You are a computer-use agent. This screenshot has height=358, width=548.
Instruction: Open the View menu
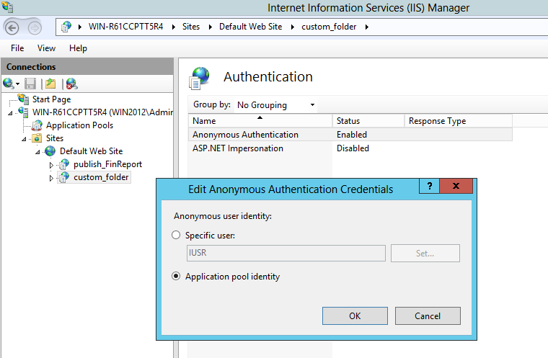pyautogui.click(x=46, y=48)
